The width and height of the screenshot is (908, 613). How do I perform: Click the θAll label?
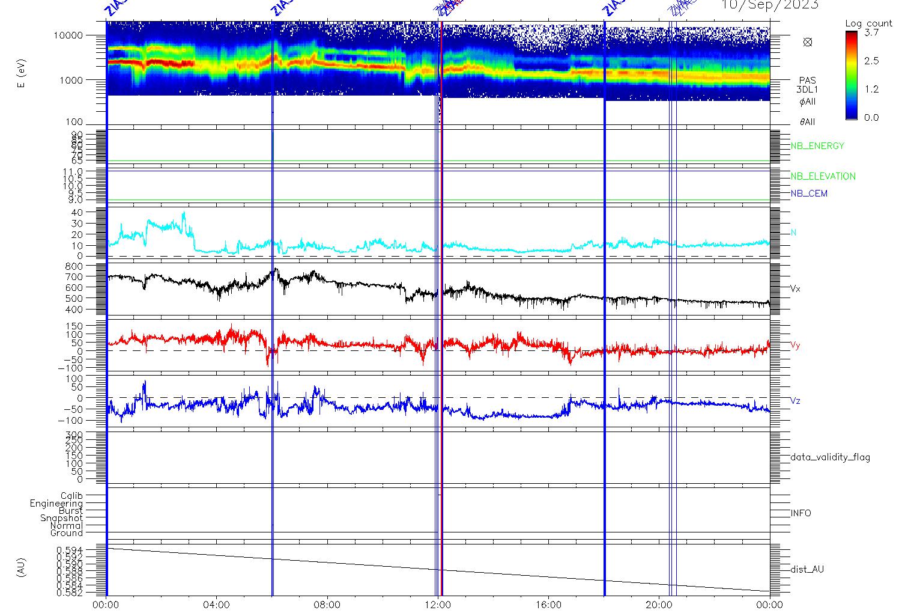(808, 122)
